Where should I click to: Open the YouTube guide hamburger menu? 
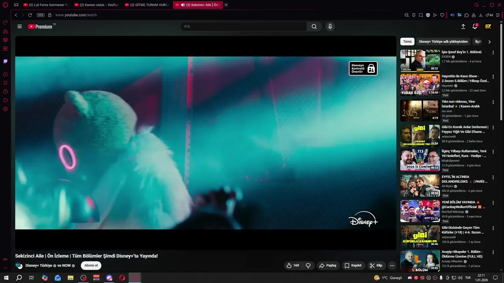point(20,26)
